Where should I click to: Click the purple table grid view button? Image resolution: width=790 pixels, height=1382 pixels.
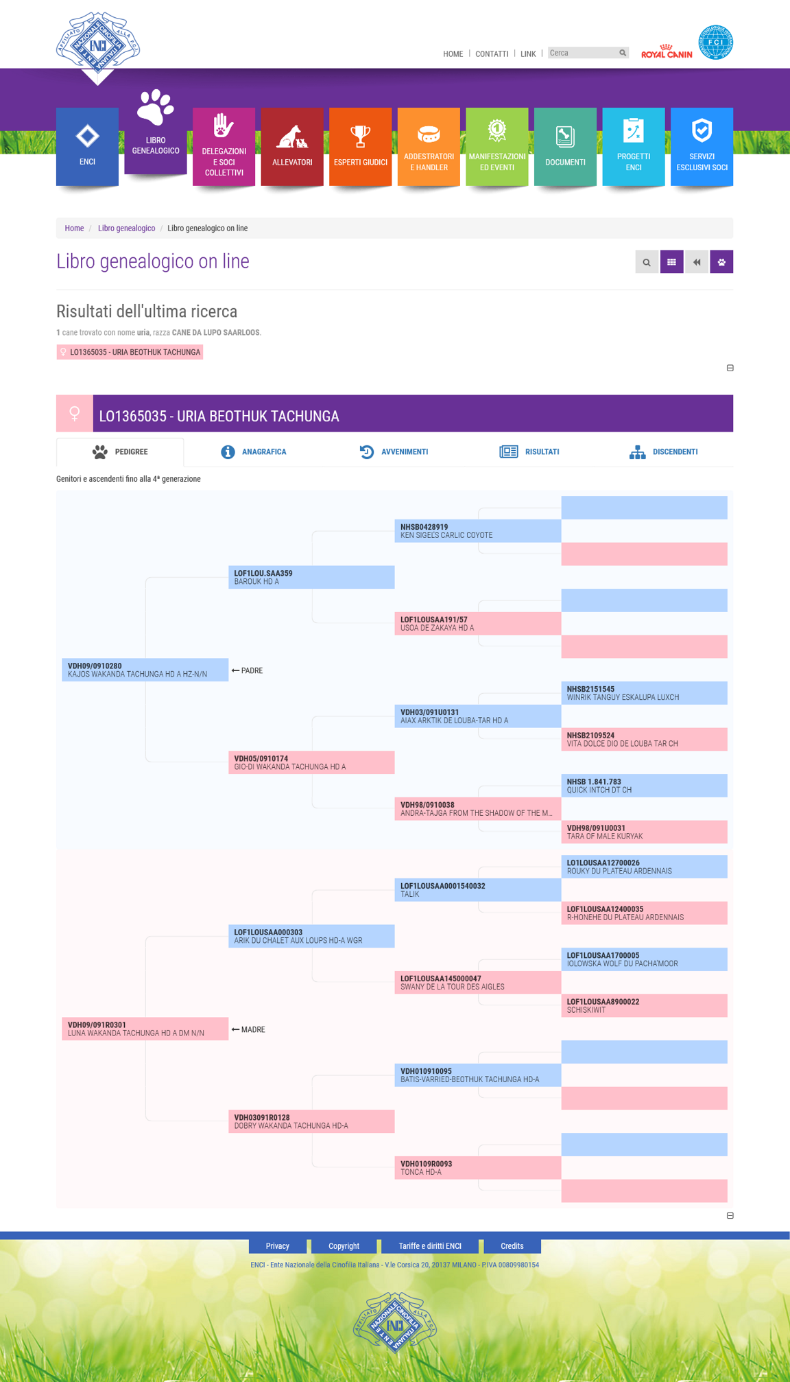tap(671, 262)
